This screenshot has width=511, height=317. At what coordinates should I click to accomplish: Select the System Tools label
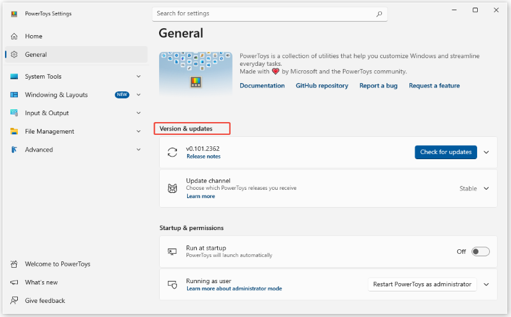[x=43, y=76]
